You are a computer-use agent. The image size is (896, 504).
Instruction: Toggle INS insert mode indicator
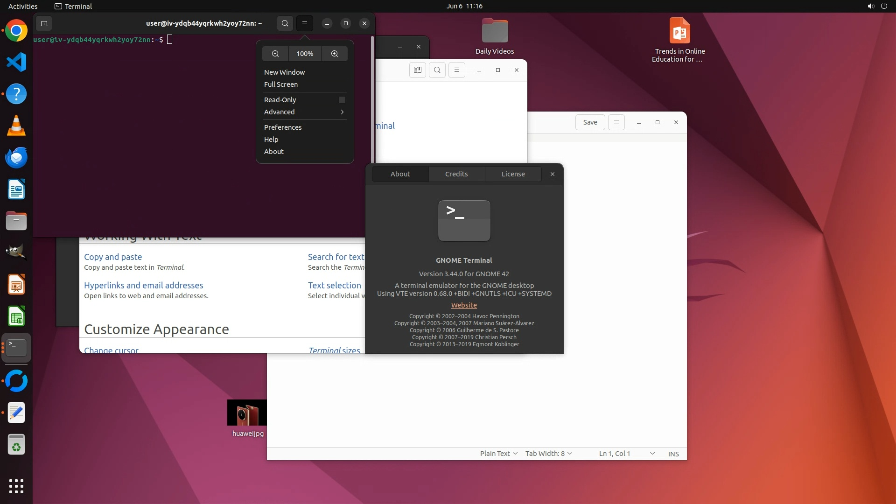(x=673, y=454)
